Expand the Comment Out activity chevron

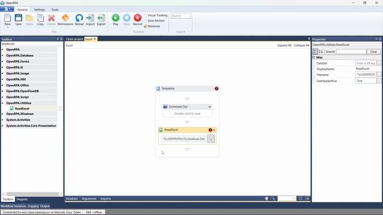click(x=209, y=107)
